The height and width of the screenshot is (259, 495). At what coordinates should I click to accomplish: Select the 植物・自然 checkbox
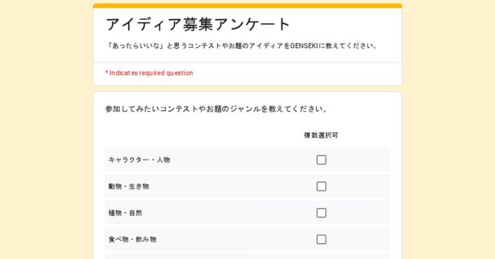pyautogui.click(x=321, y=213)
